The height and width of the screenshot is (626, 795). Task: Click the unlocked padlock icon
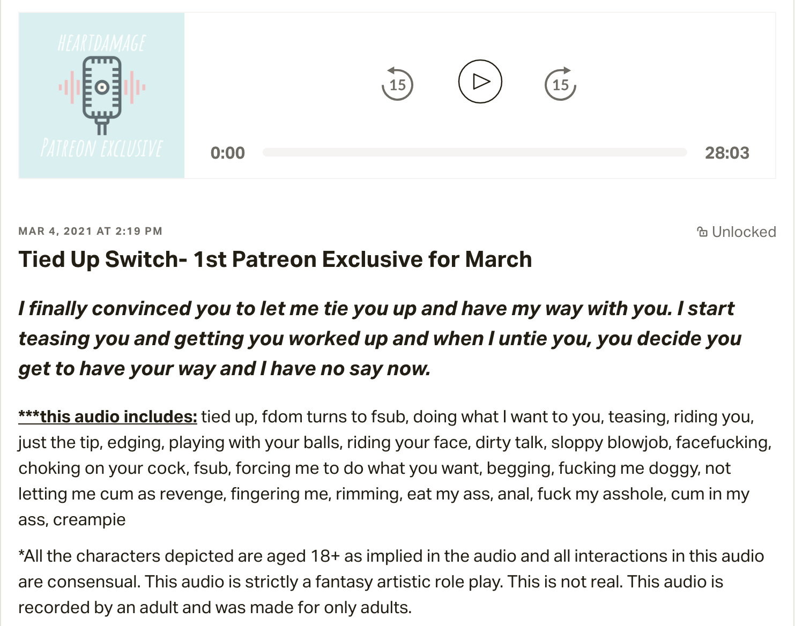point(702,232)
